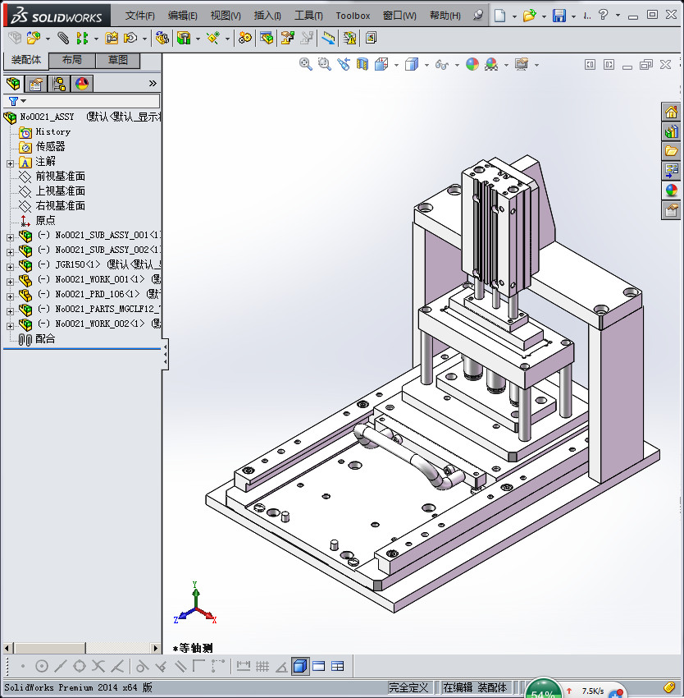
Task: Click the Zoom to Fit magnifier icon
Action: click(x=306, y=65)
